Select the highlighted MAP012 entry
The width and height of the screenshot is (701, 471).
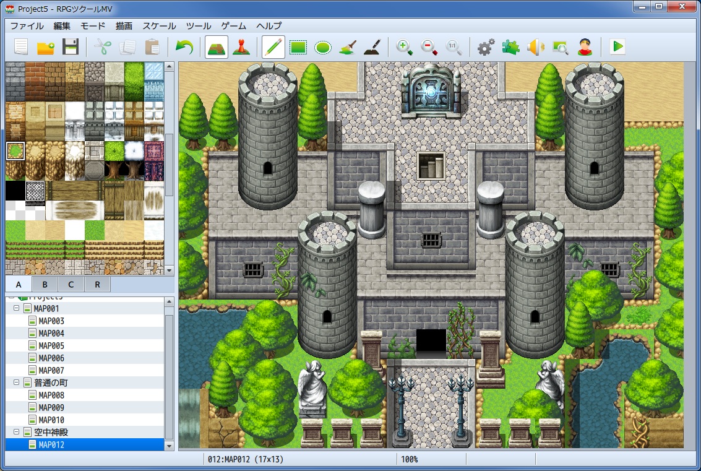[x=85, y=444]
